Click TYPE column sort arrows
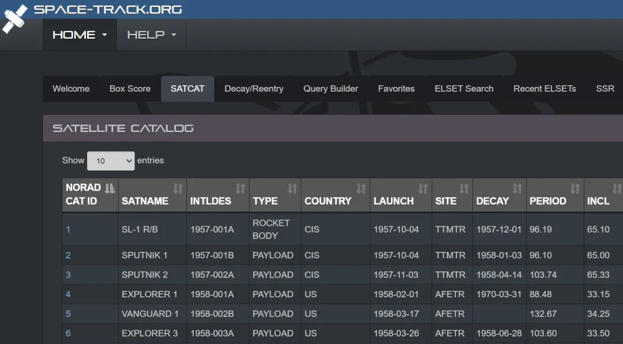623x344 pixels. (x=292, y=188)
